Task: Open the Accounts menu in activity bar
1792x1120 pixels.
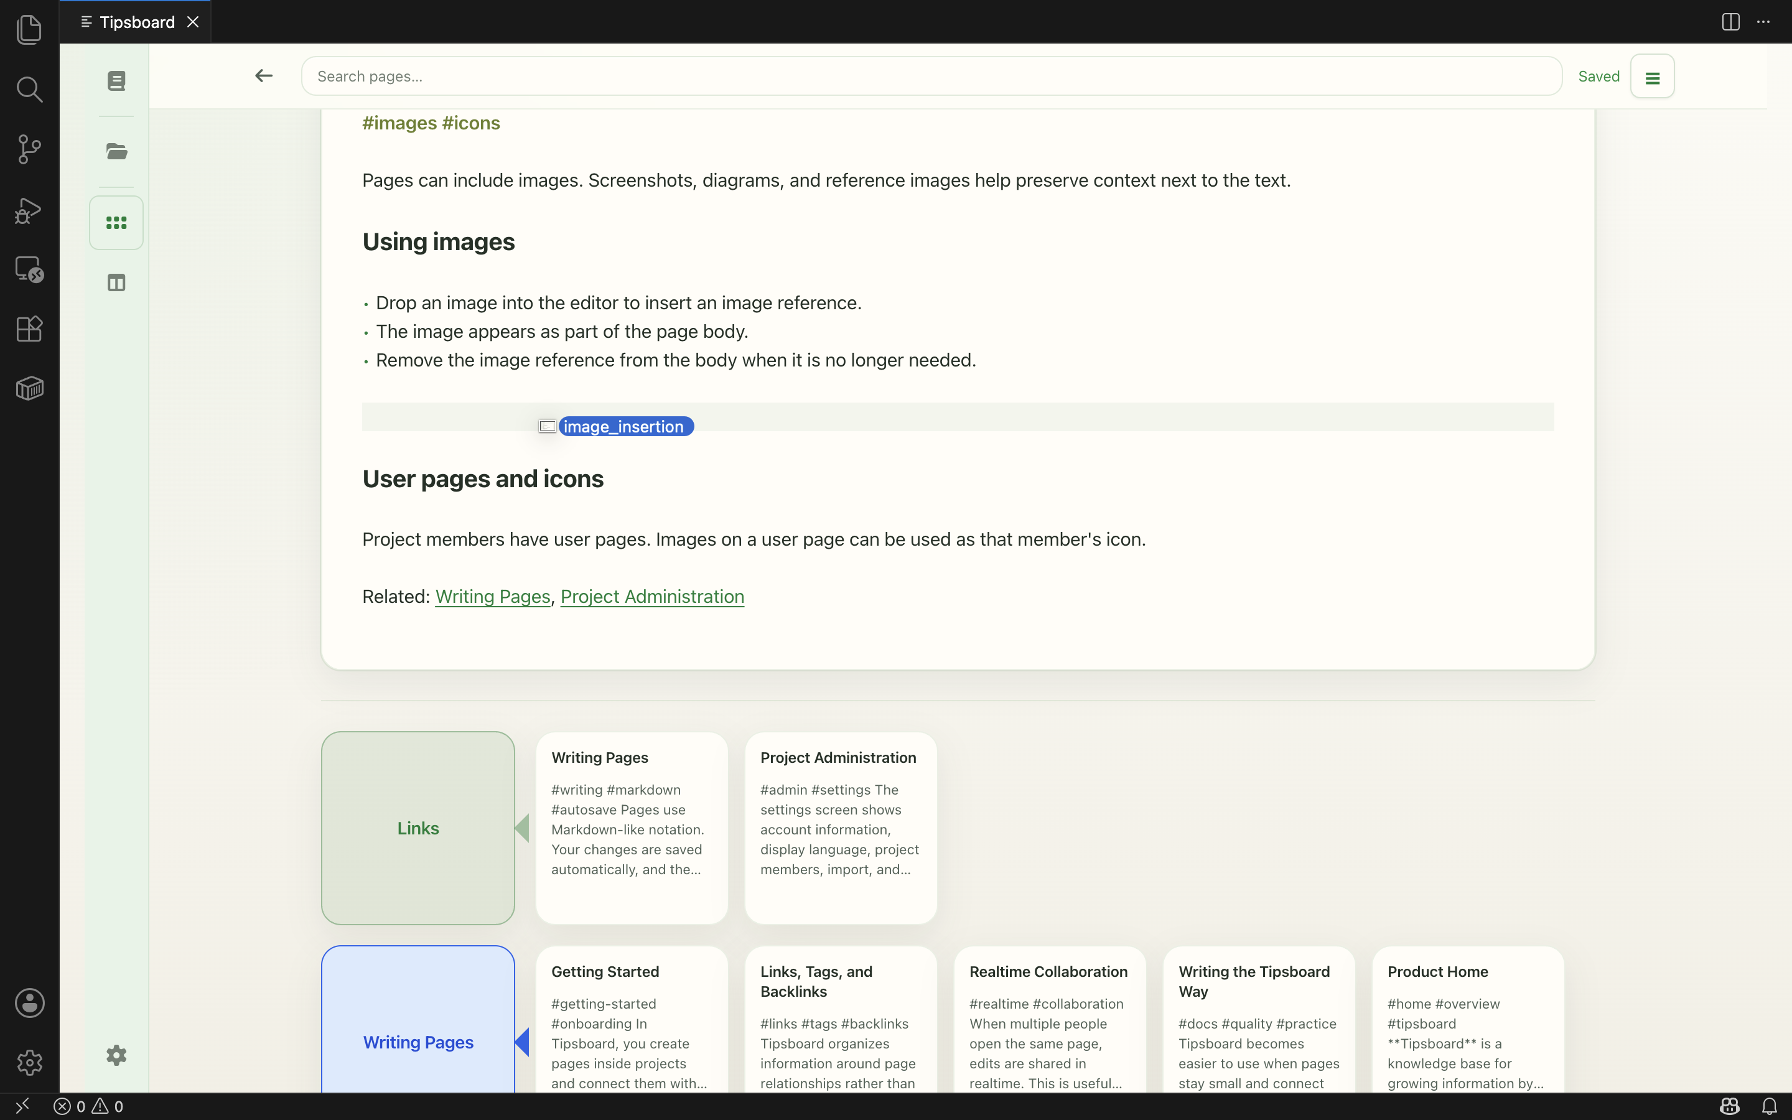Action: pyautogui.click(x=30, y=1003)
